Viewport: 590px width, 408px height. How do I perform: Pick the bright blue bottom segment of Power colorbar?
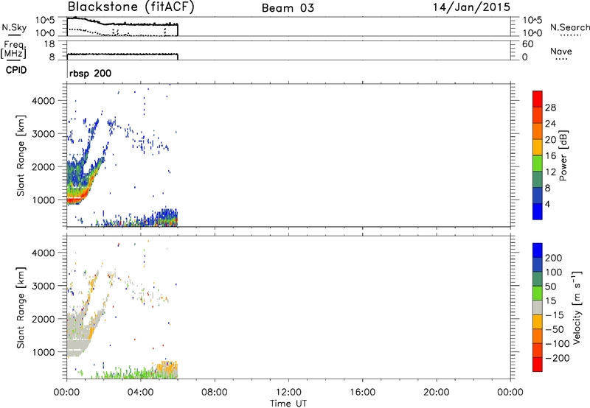click(538, 211)
